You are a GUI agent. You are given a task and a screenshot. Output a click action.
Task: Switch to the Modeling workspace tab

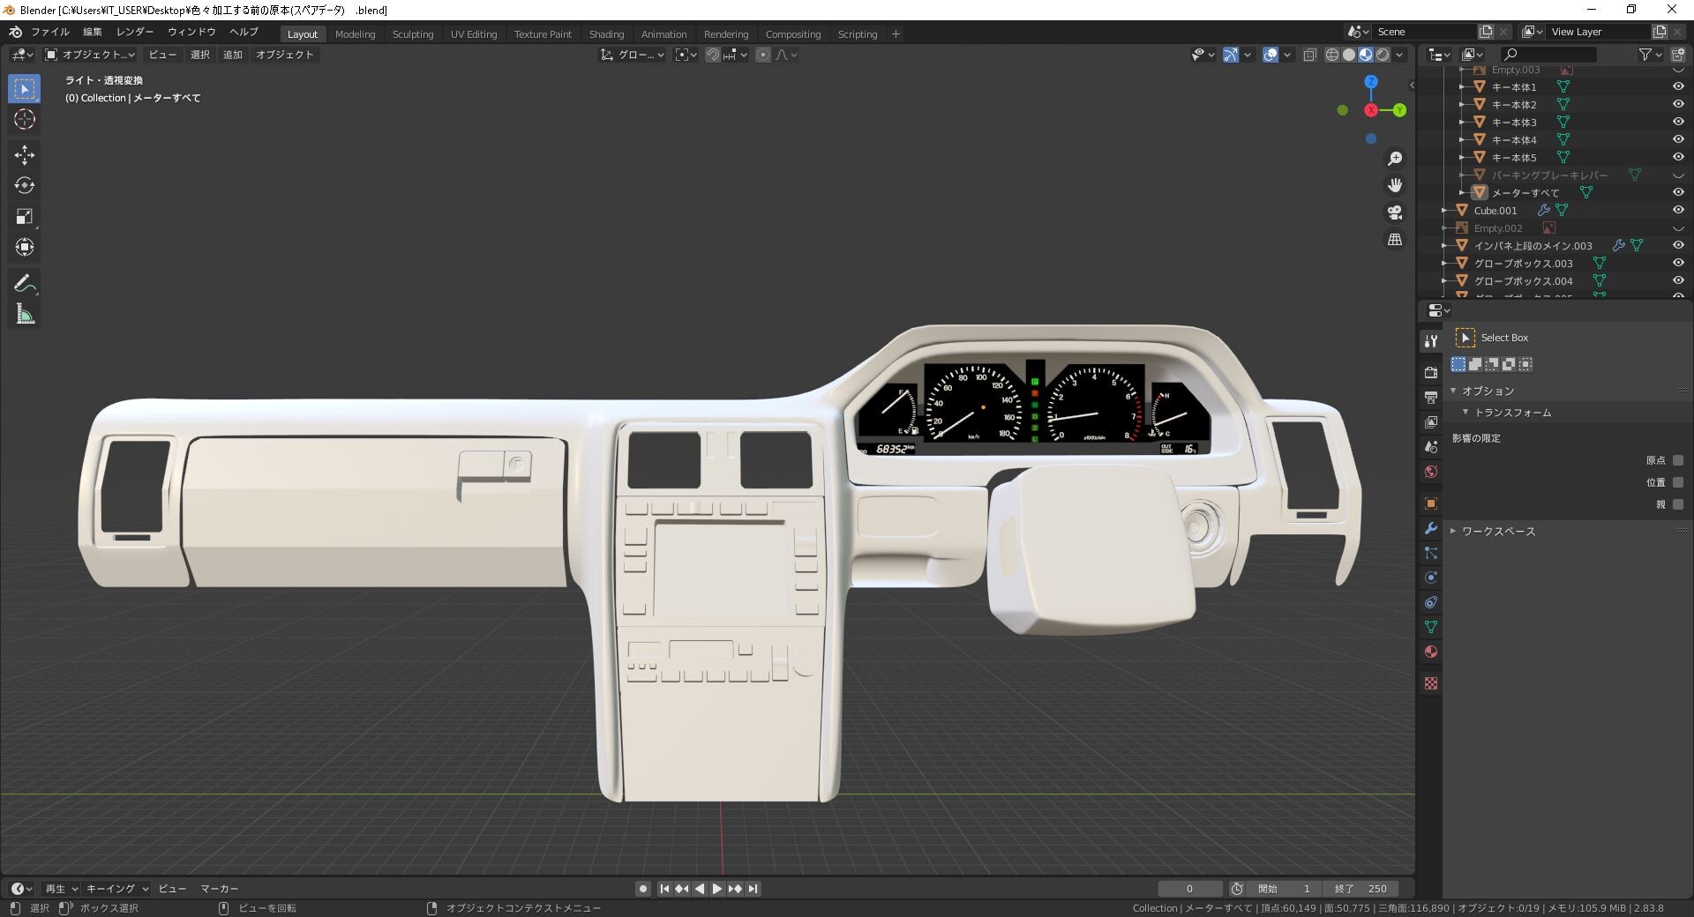click(355, 34)
